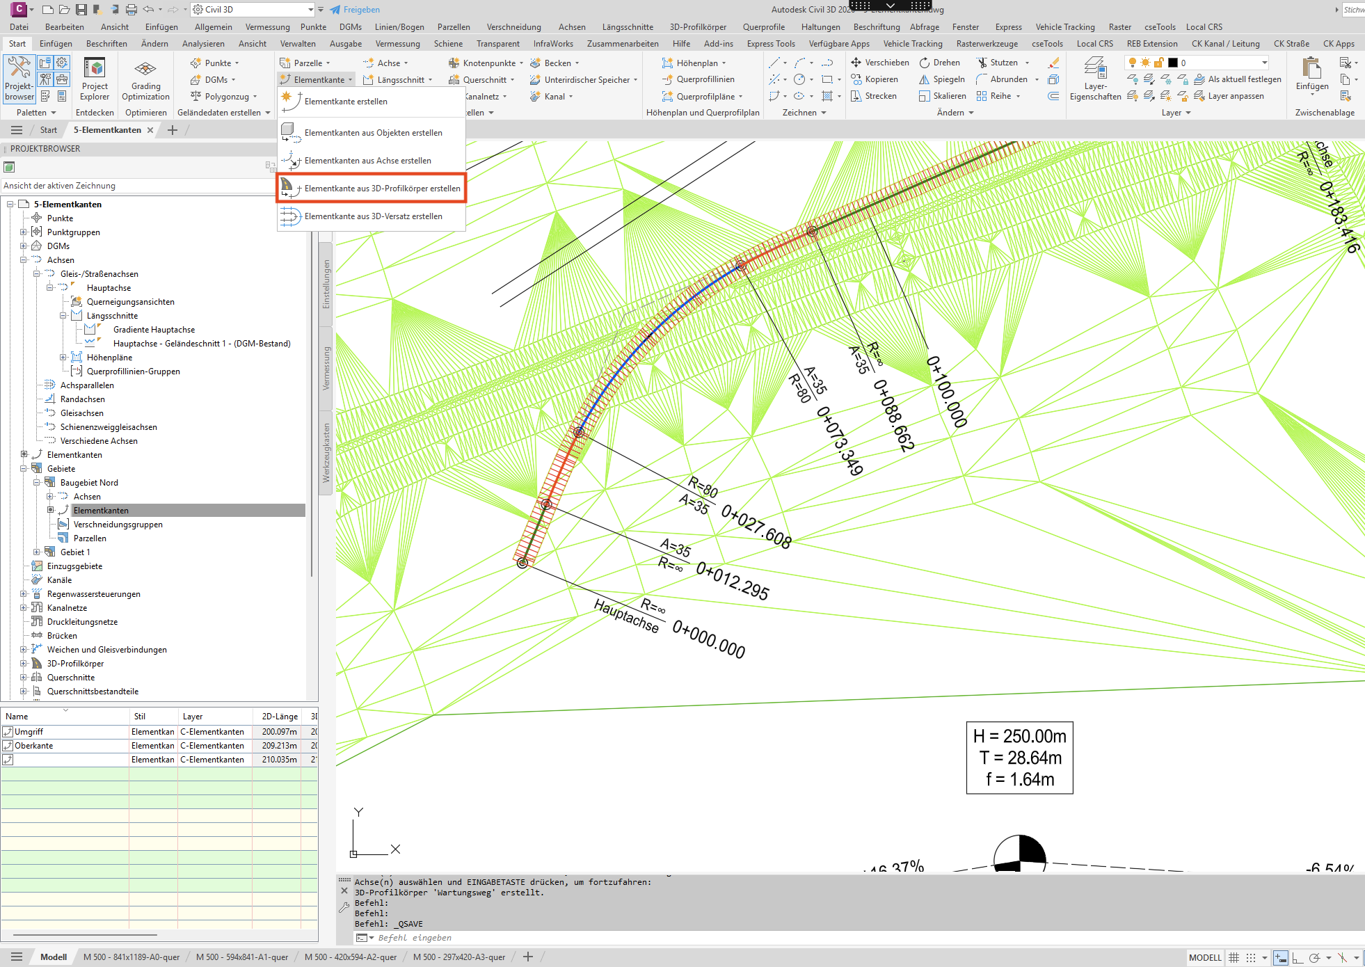Open the Querprofillinien tool
1365x967 pixels.
(x=698, y=79)
